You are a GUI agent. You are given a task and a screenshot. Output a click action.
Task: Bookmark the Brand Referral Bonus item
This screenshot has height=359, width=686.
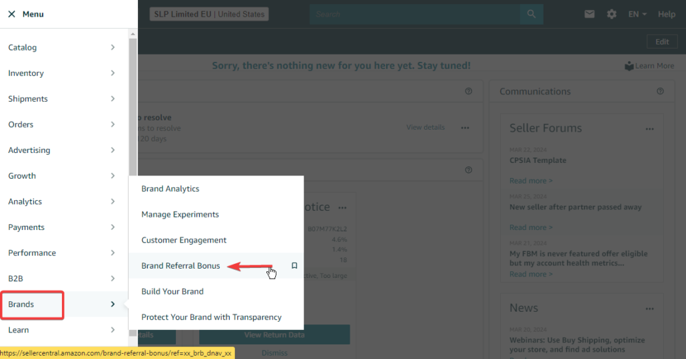(294, 266)
